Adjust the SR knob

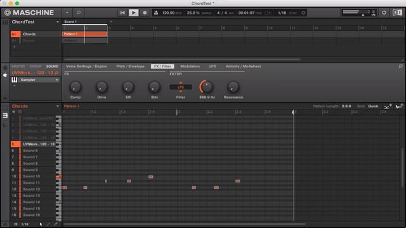(128, 87)
